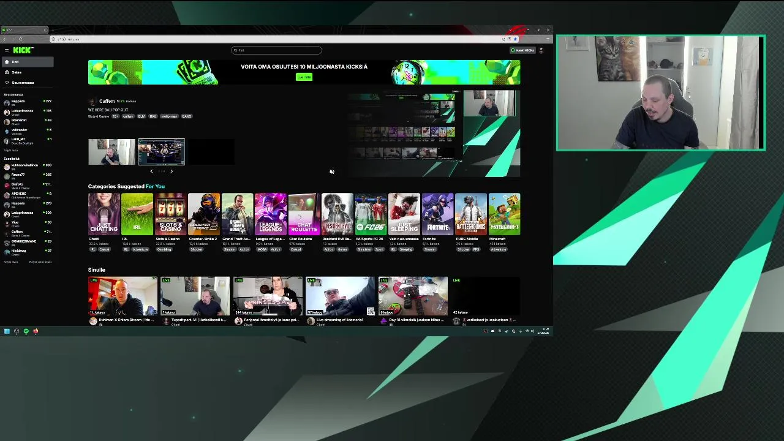The height and width of the screenshot is (441, 784).
Task: Click the 18+ tag on featured stream
Action: pos(115,116)
